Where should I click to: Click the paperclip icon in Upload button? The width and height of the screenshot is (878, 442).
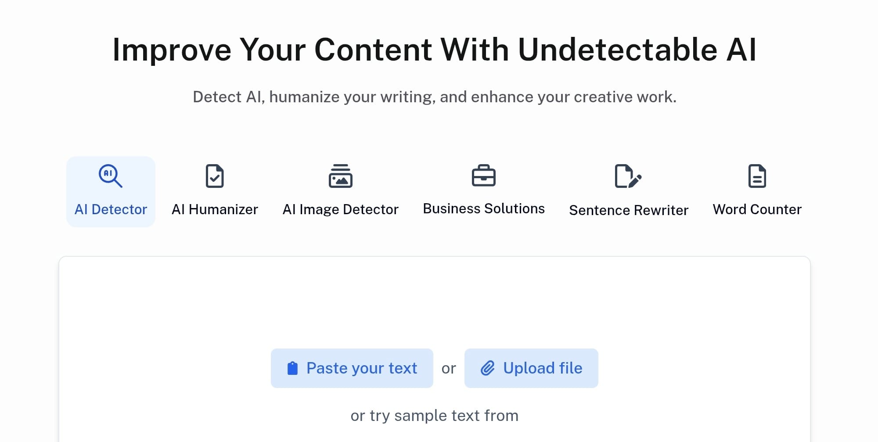pos(488,368)
